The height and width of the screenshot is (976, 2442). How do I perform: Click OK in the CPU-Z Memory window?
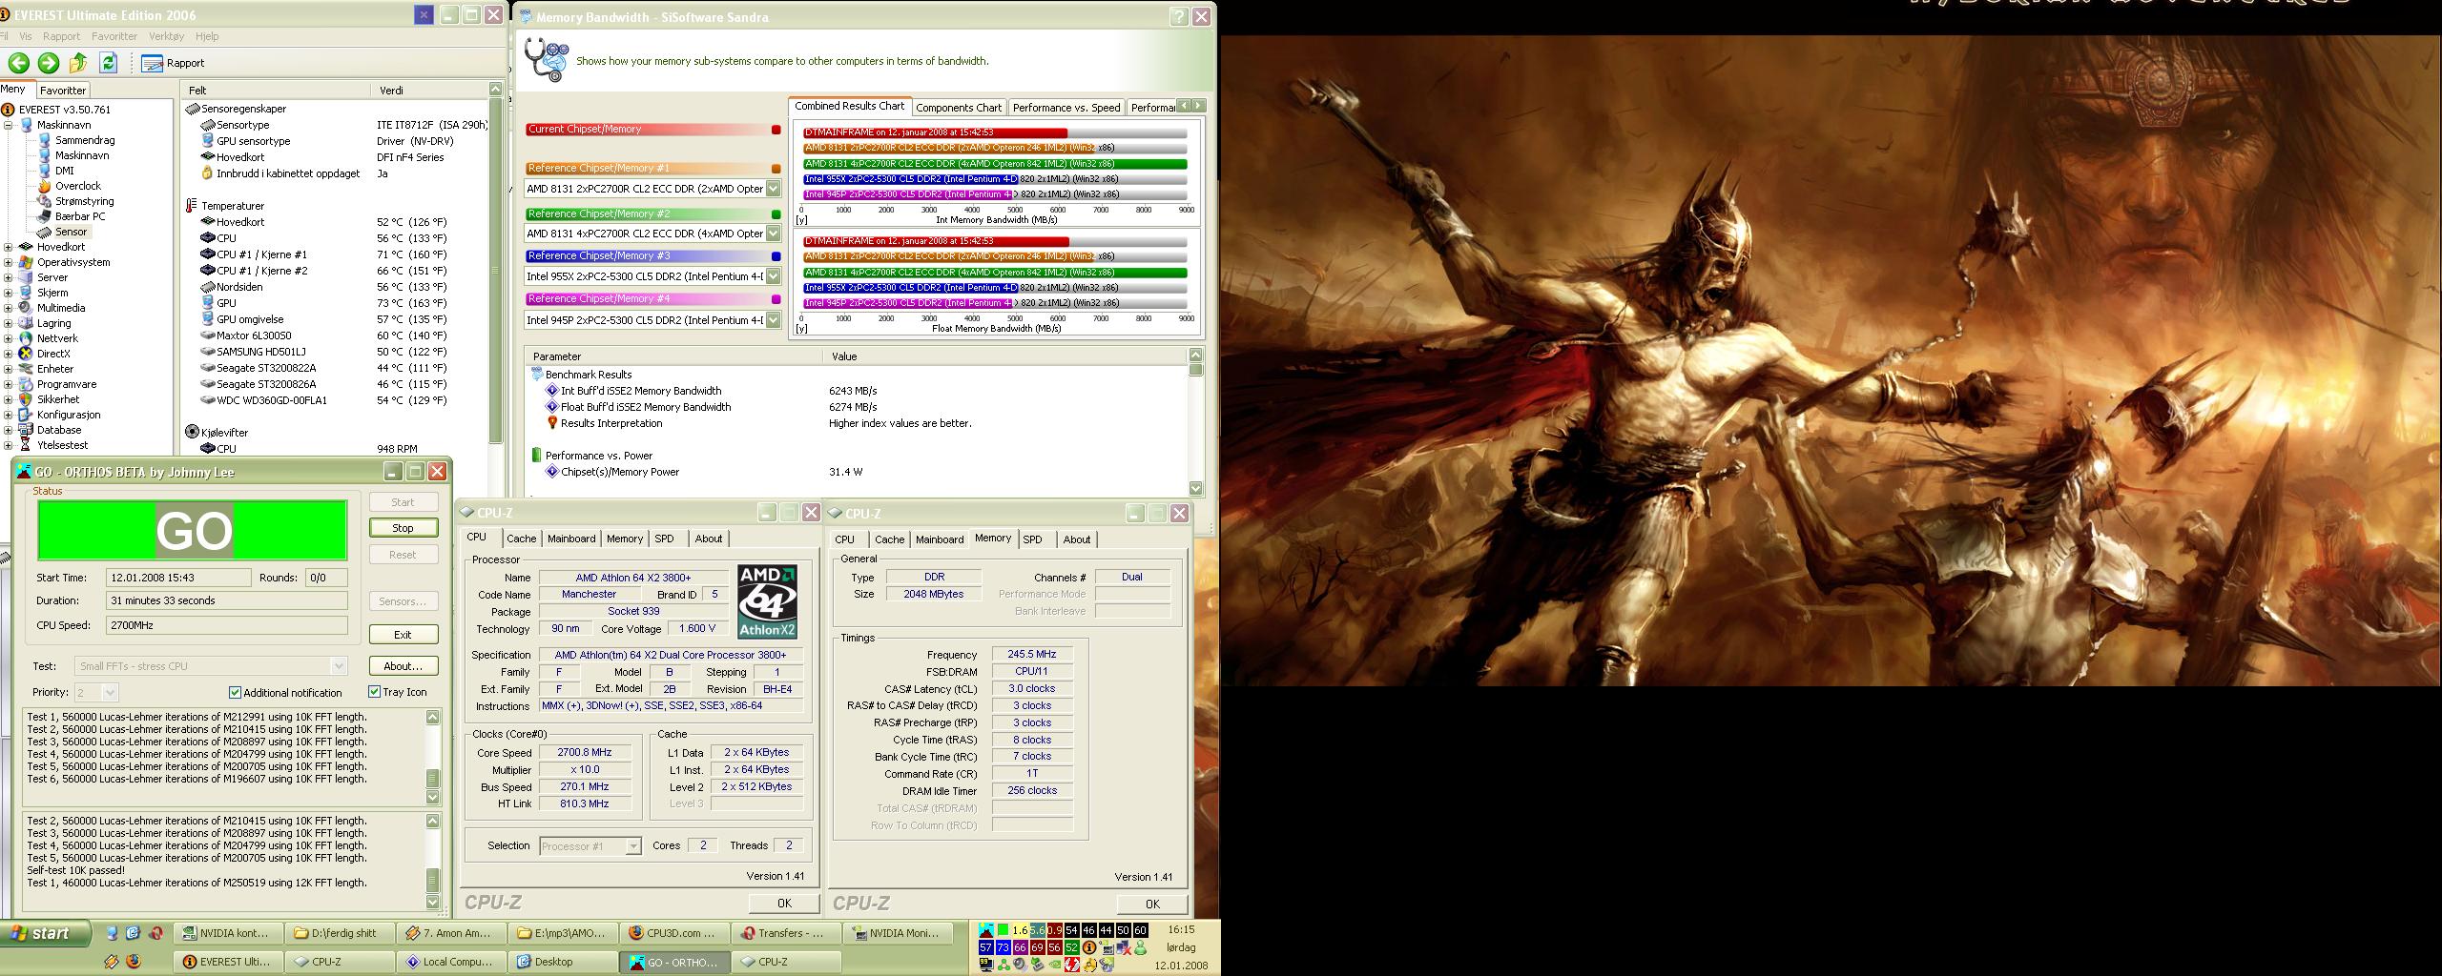click(1152, 904)
